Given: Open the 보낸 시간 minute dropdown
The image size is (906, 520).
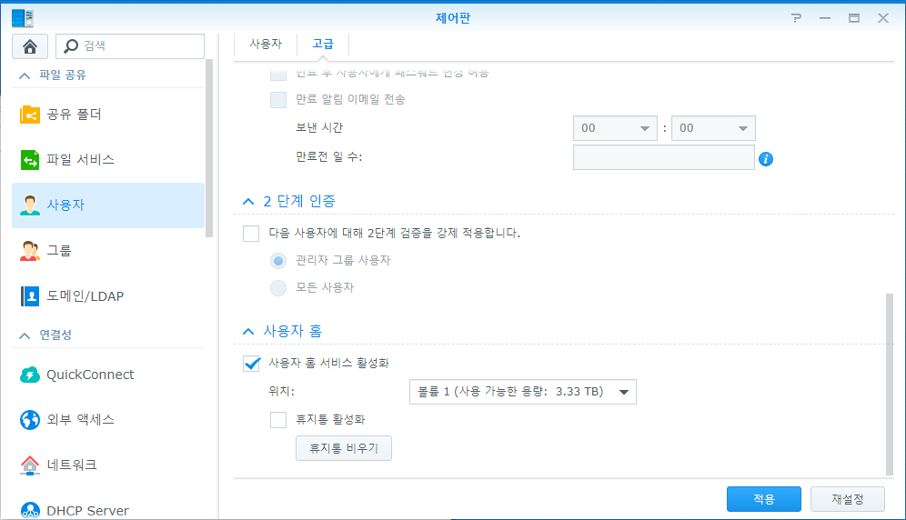Looking at the screenshot, I should tap(713, 128).
